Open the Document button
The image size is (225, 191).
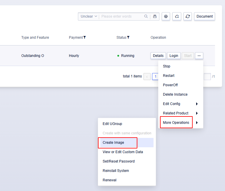(x=204, y=16)
